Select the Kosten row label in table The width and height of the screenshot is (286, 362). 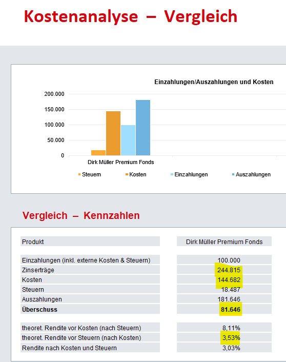point(32,280)
